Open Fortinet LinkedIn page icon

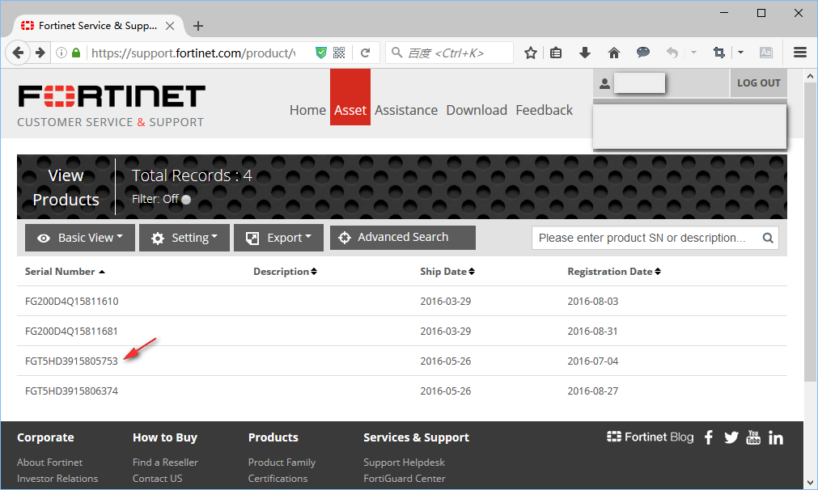[776, 438]
